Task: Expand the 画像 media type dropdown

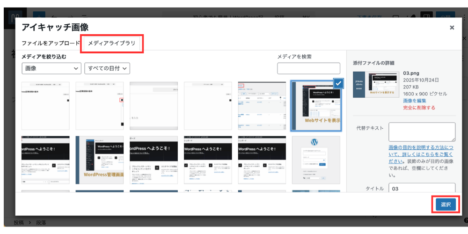Action: (51, 68)
